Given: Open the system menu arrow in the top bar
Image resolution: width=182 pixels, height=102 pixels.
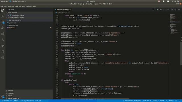Looking at the screenshot, I should tap(180, 1).
